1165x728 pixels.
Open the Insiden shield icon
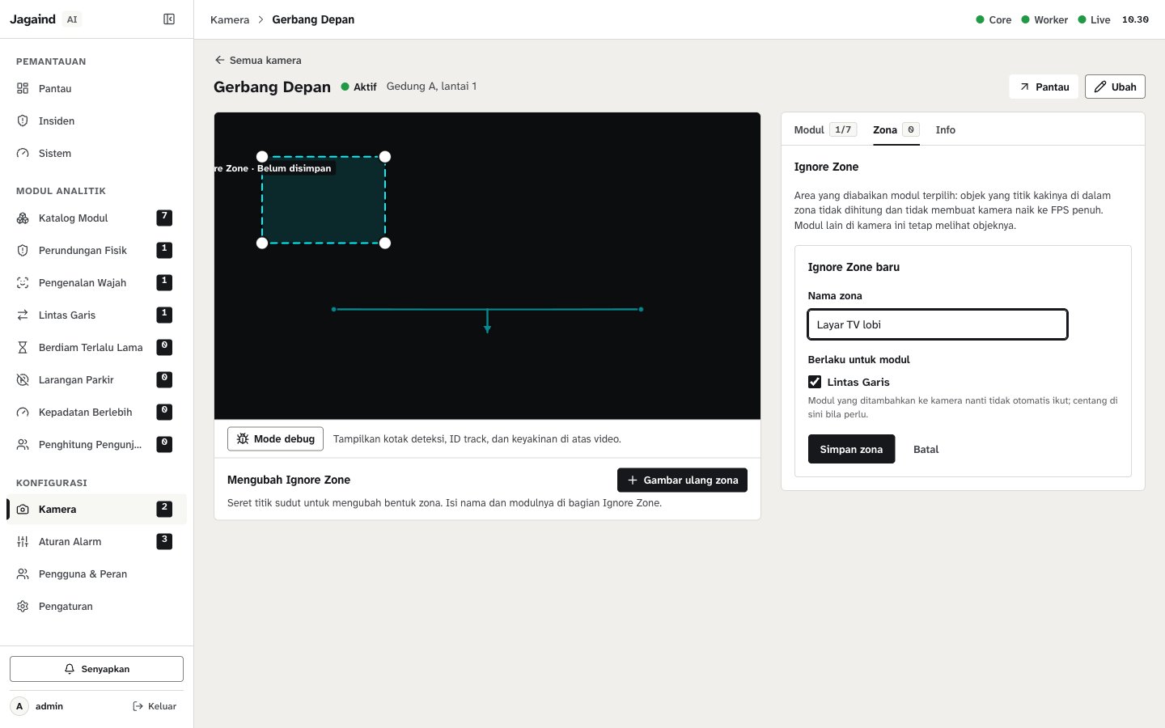(23, 121)
